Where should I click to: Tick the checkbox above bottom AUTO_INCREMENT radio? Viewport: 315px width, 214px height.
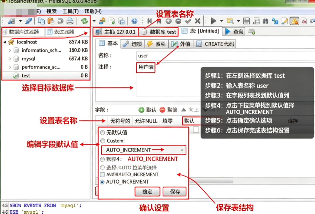pyautogui.click(x=102, y=174)
